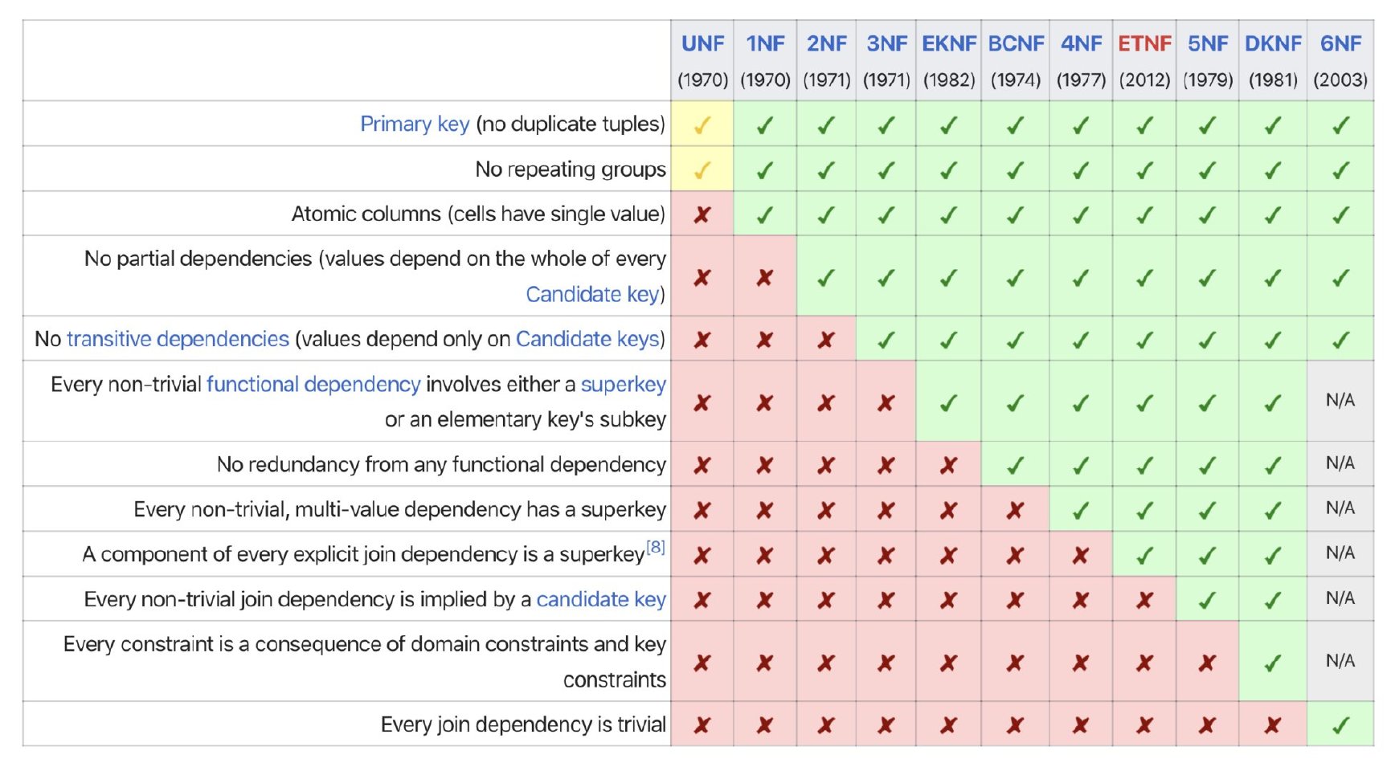Click the N/A cell in the No redundancy row
Image resolution: width=1391 pixels, height=771 pixels.
(x=1340, y=463)
